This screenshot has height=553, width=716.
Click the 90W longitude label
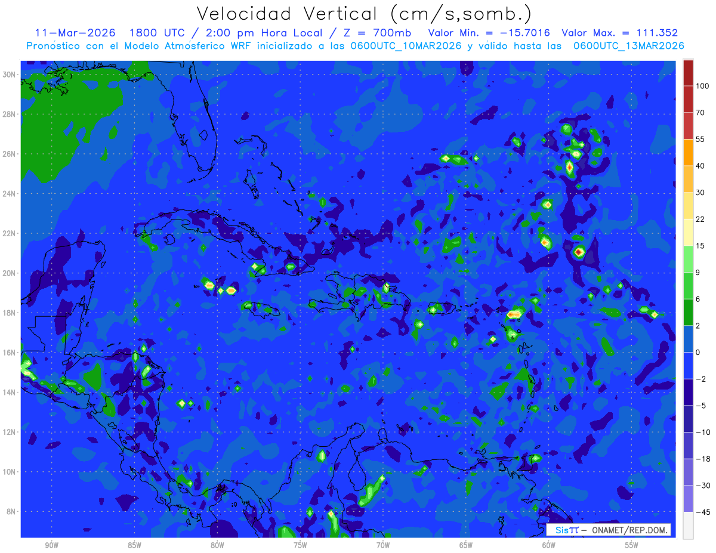51,545
